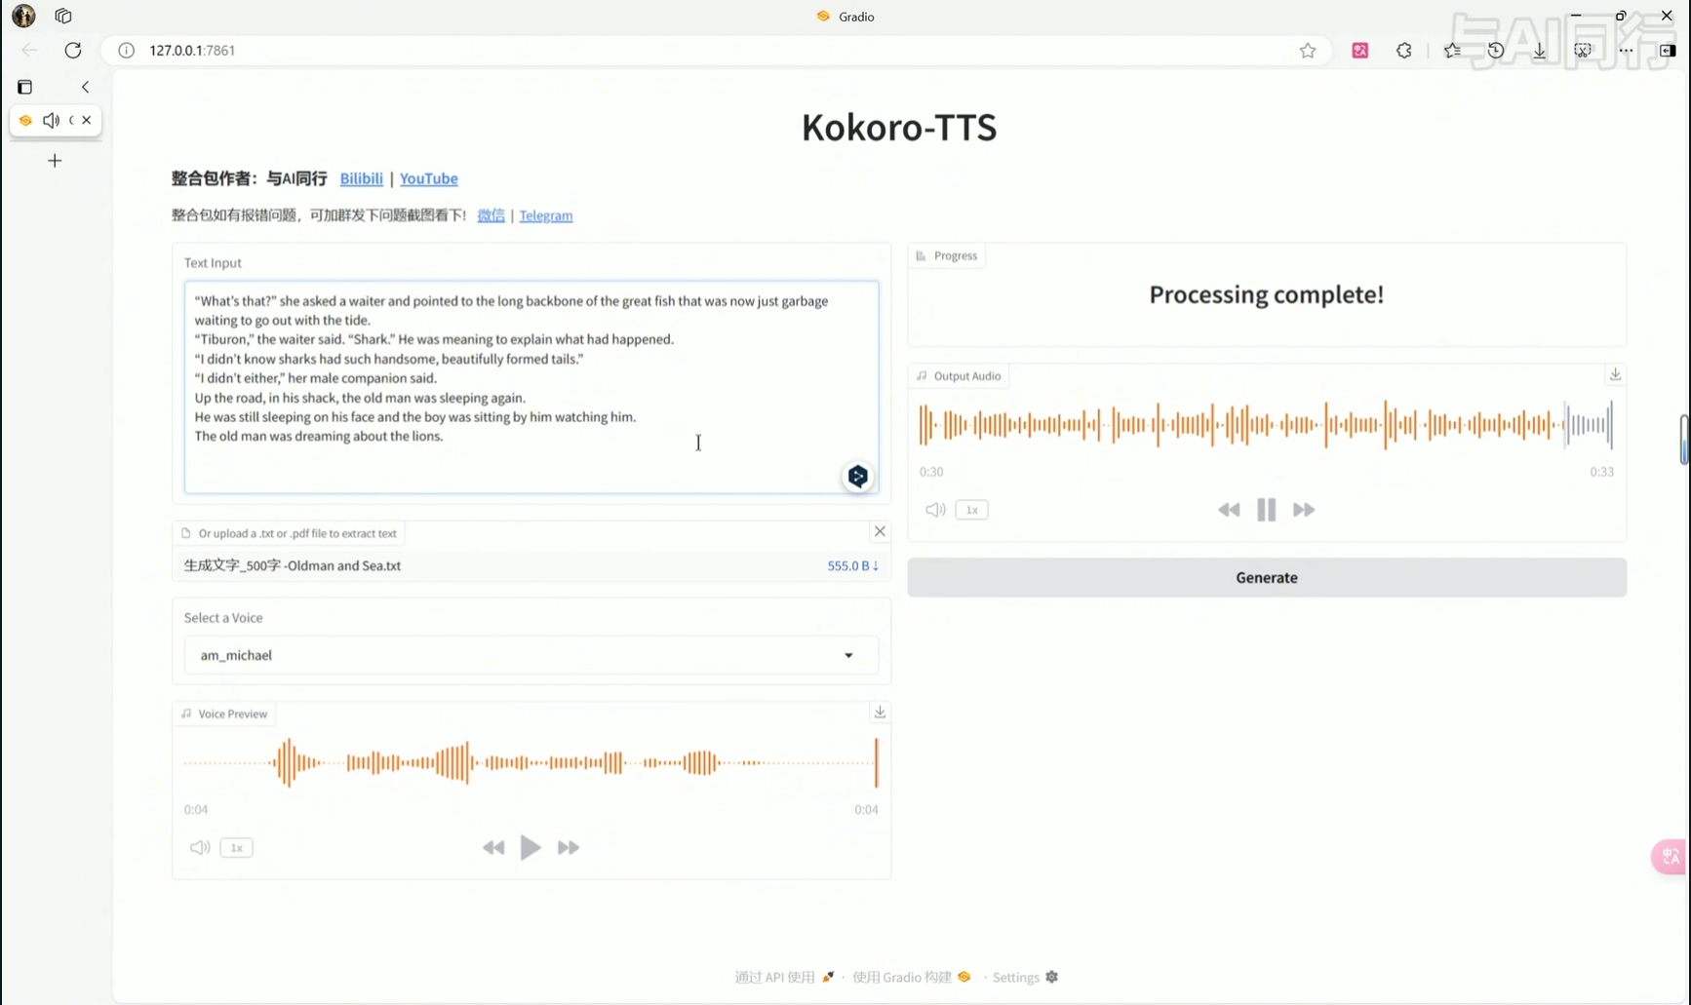Play the Voice Preview audio
The image size is (1691, 1005).
(530, 848)
